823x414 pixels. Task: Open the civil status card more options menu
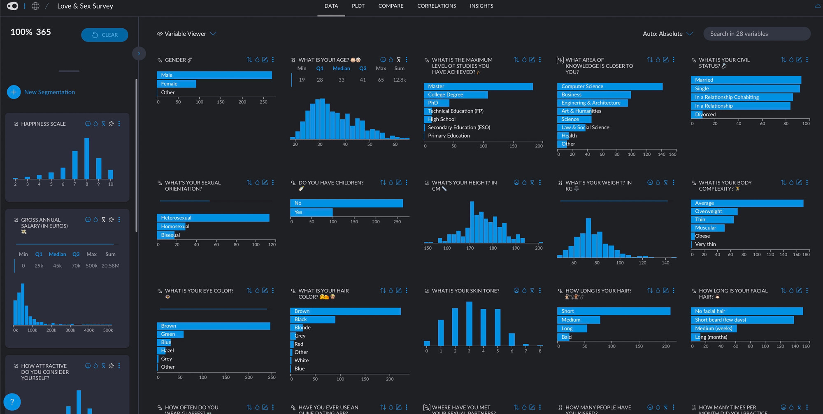coord(807,60)
